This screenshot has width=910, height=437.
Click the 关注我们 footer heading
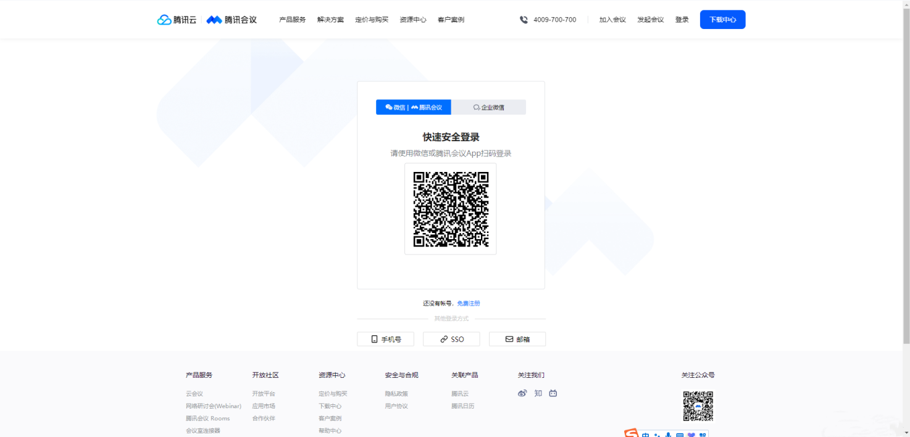click(531, 375)
